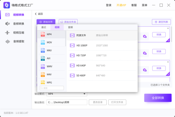Click the 添加文件夹 button
175x117 pixels.
68,22
